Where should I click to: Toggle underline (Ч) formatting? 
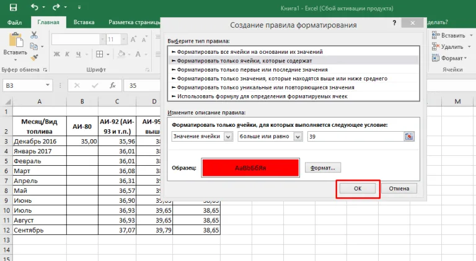point(78,54)
